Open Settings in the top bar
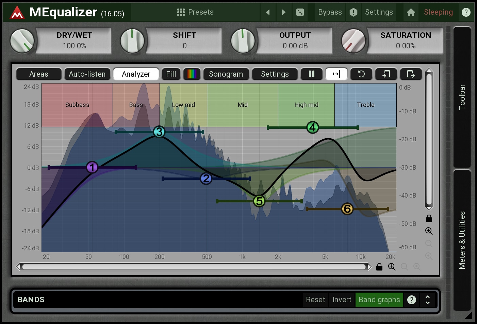This screenshot has width=477, height=324. point(379,12)
